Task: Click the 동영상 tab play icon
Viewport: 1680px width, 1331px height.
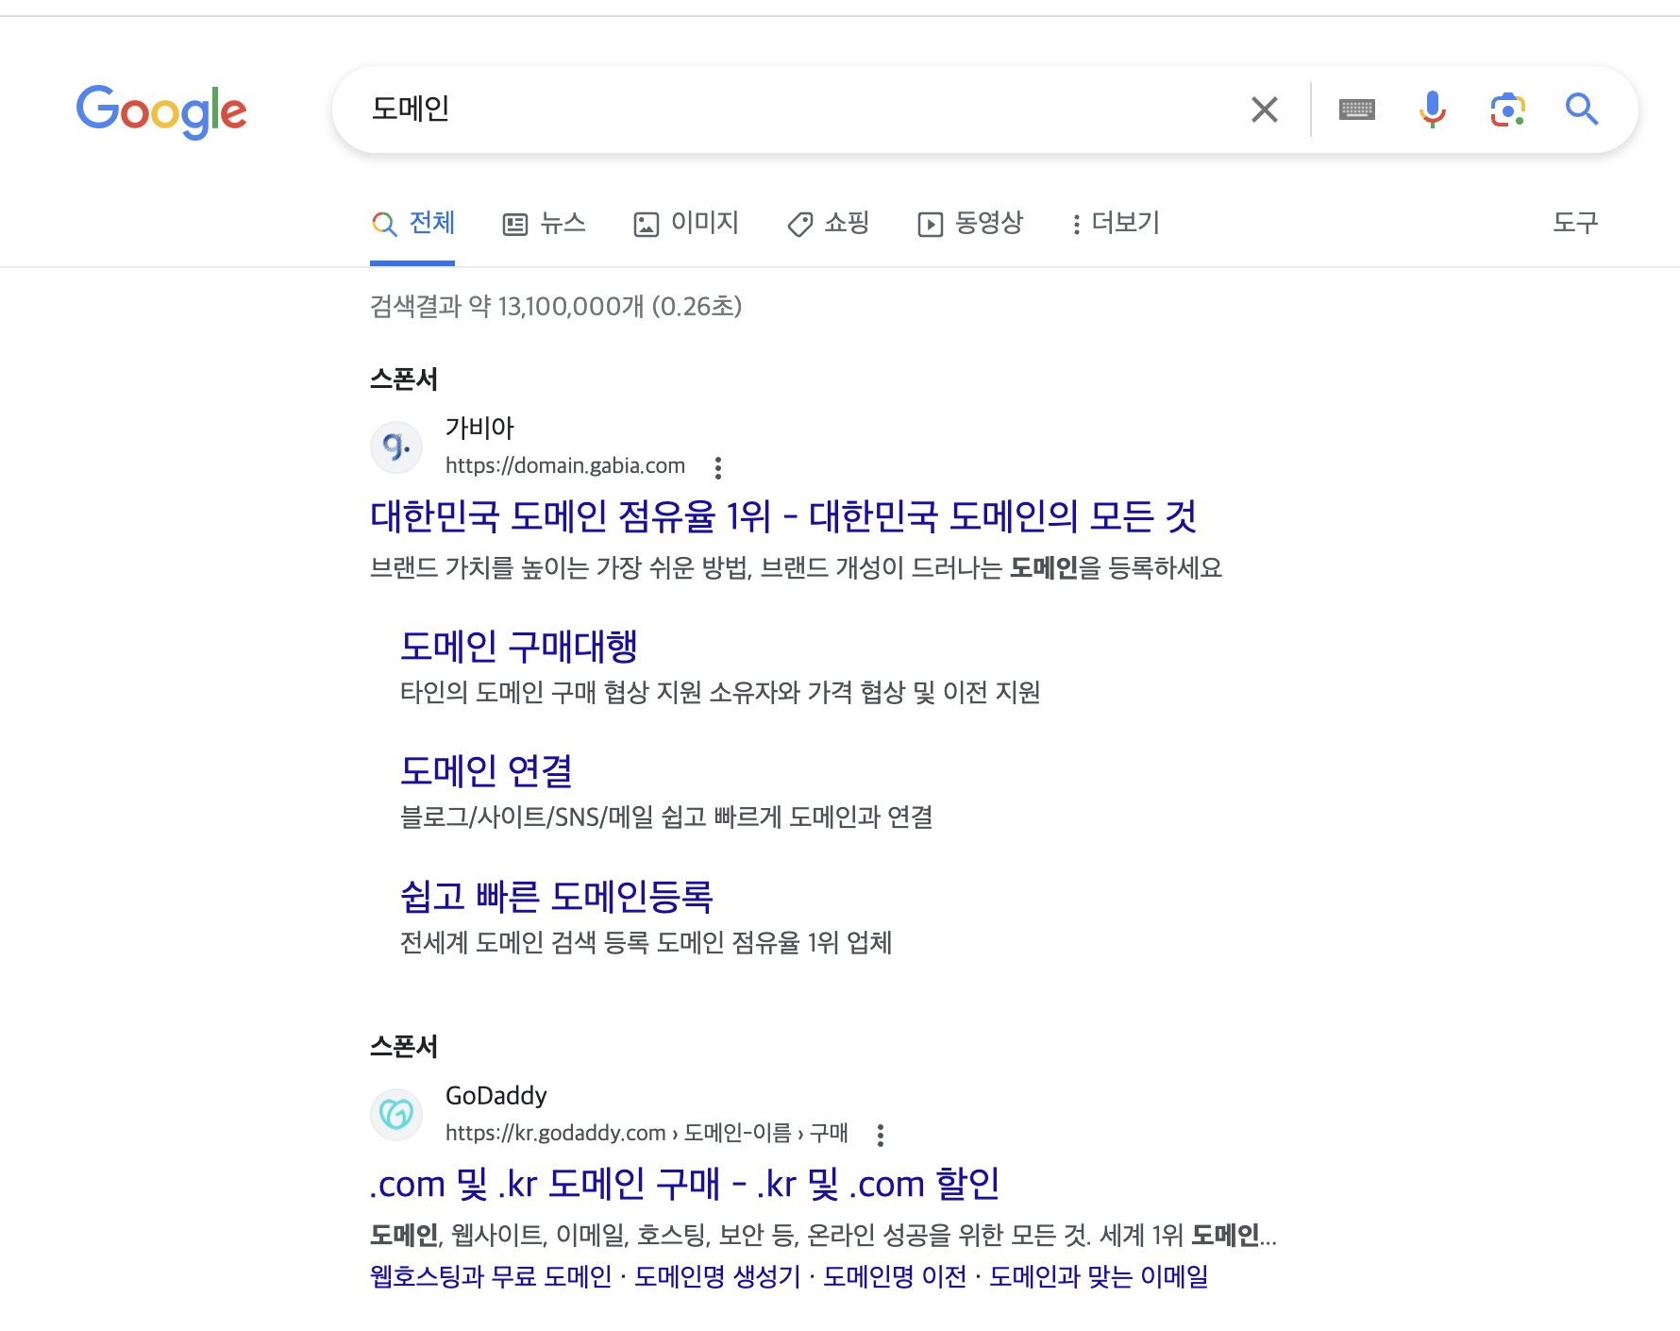Action: [x=931, y=224]
